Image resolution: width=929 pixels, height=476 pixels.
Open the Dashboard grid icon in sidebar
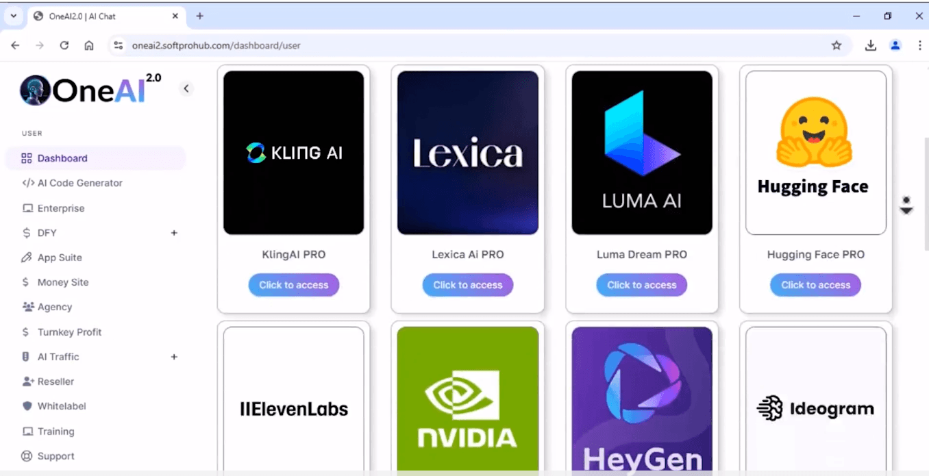tap(27, 158)
